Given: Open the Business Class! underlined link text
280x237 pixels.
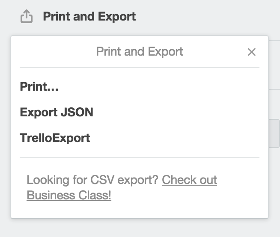Looking at the screenshot, I should (x=69, y=195).
